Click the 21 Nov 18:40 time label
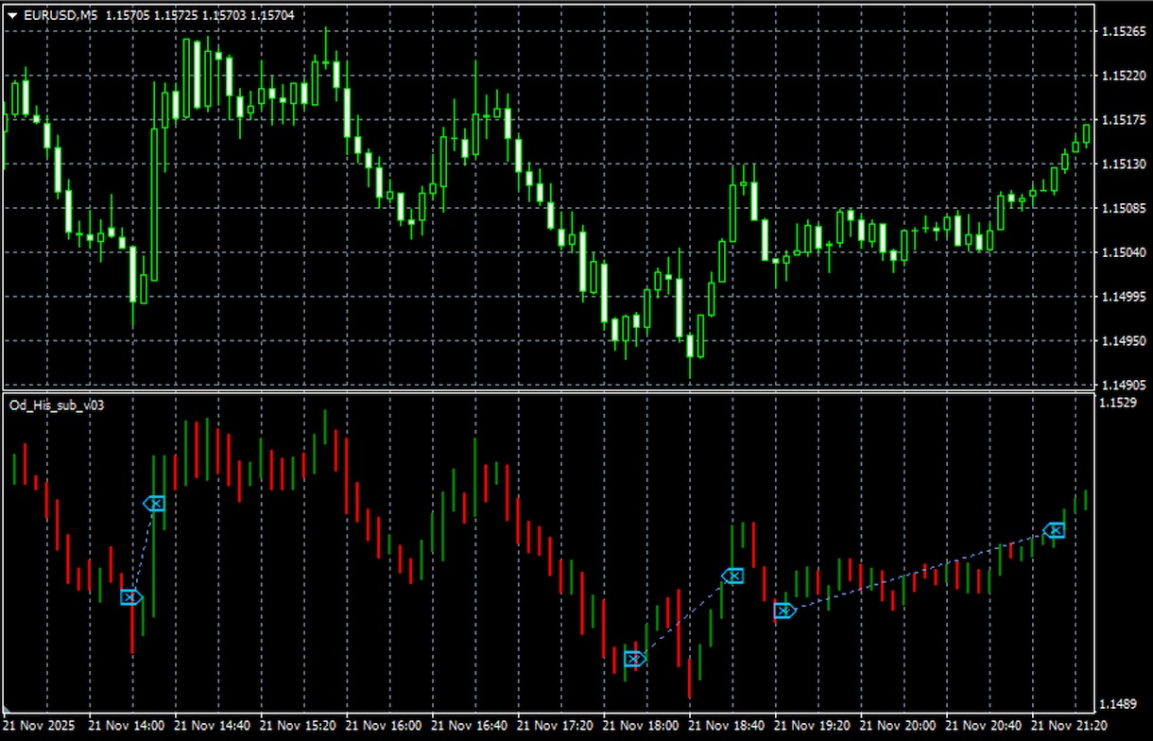1153x741 pixels. [729, 726]
